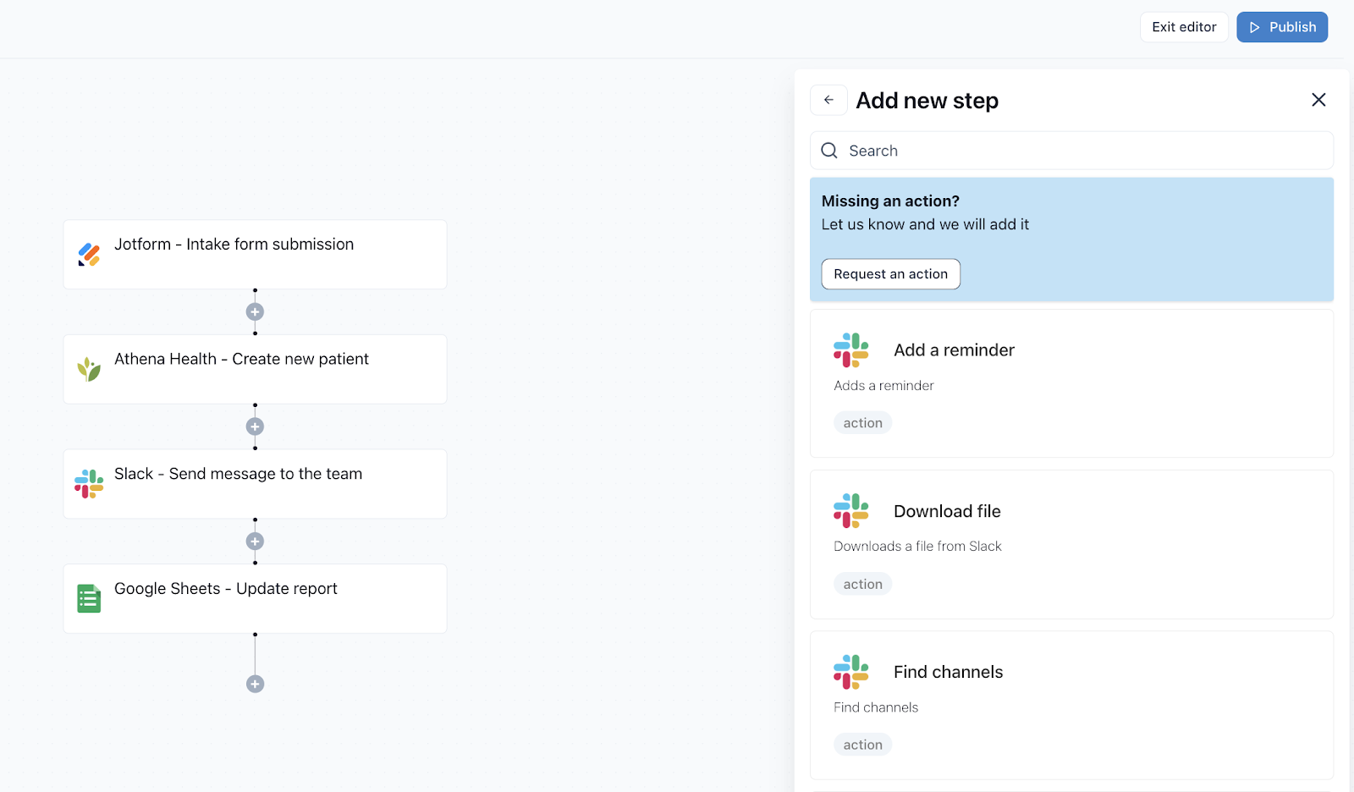
Task: Open Google Sheets - Update report step
Action: coord(255,598)
